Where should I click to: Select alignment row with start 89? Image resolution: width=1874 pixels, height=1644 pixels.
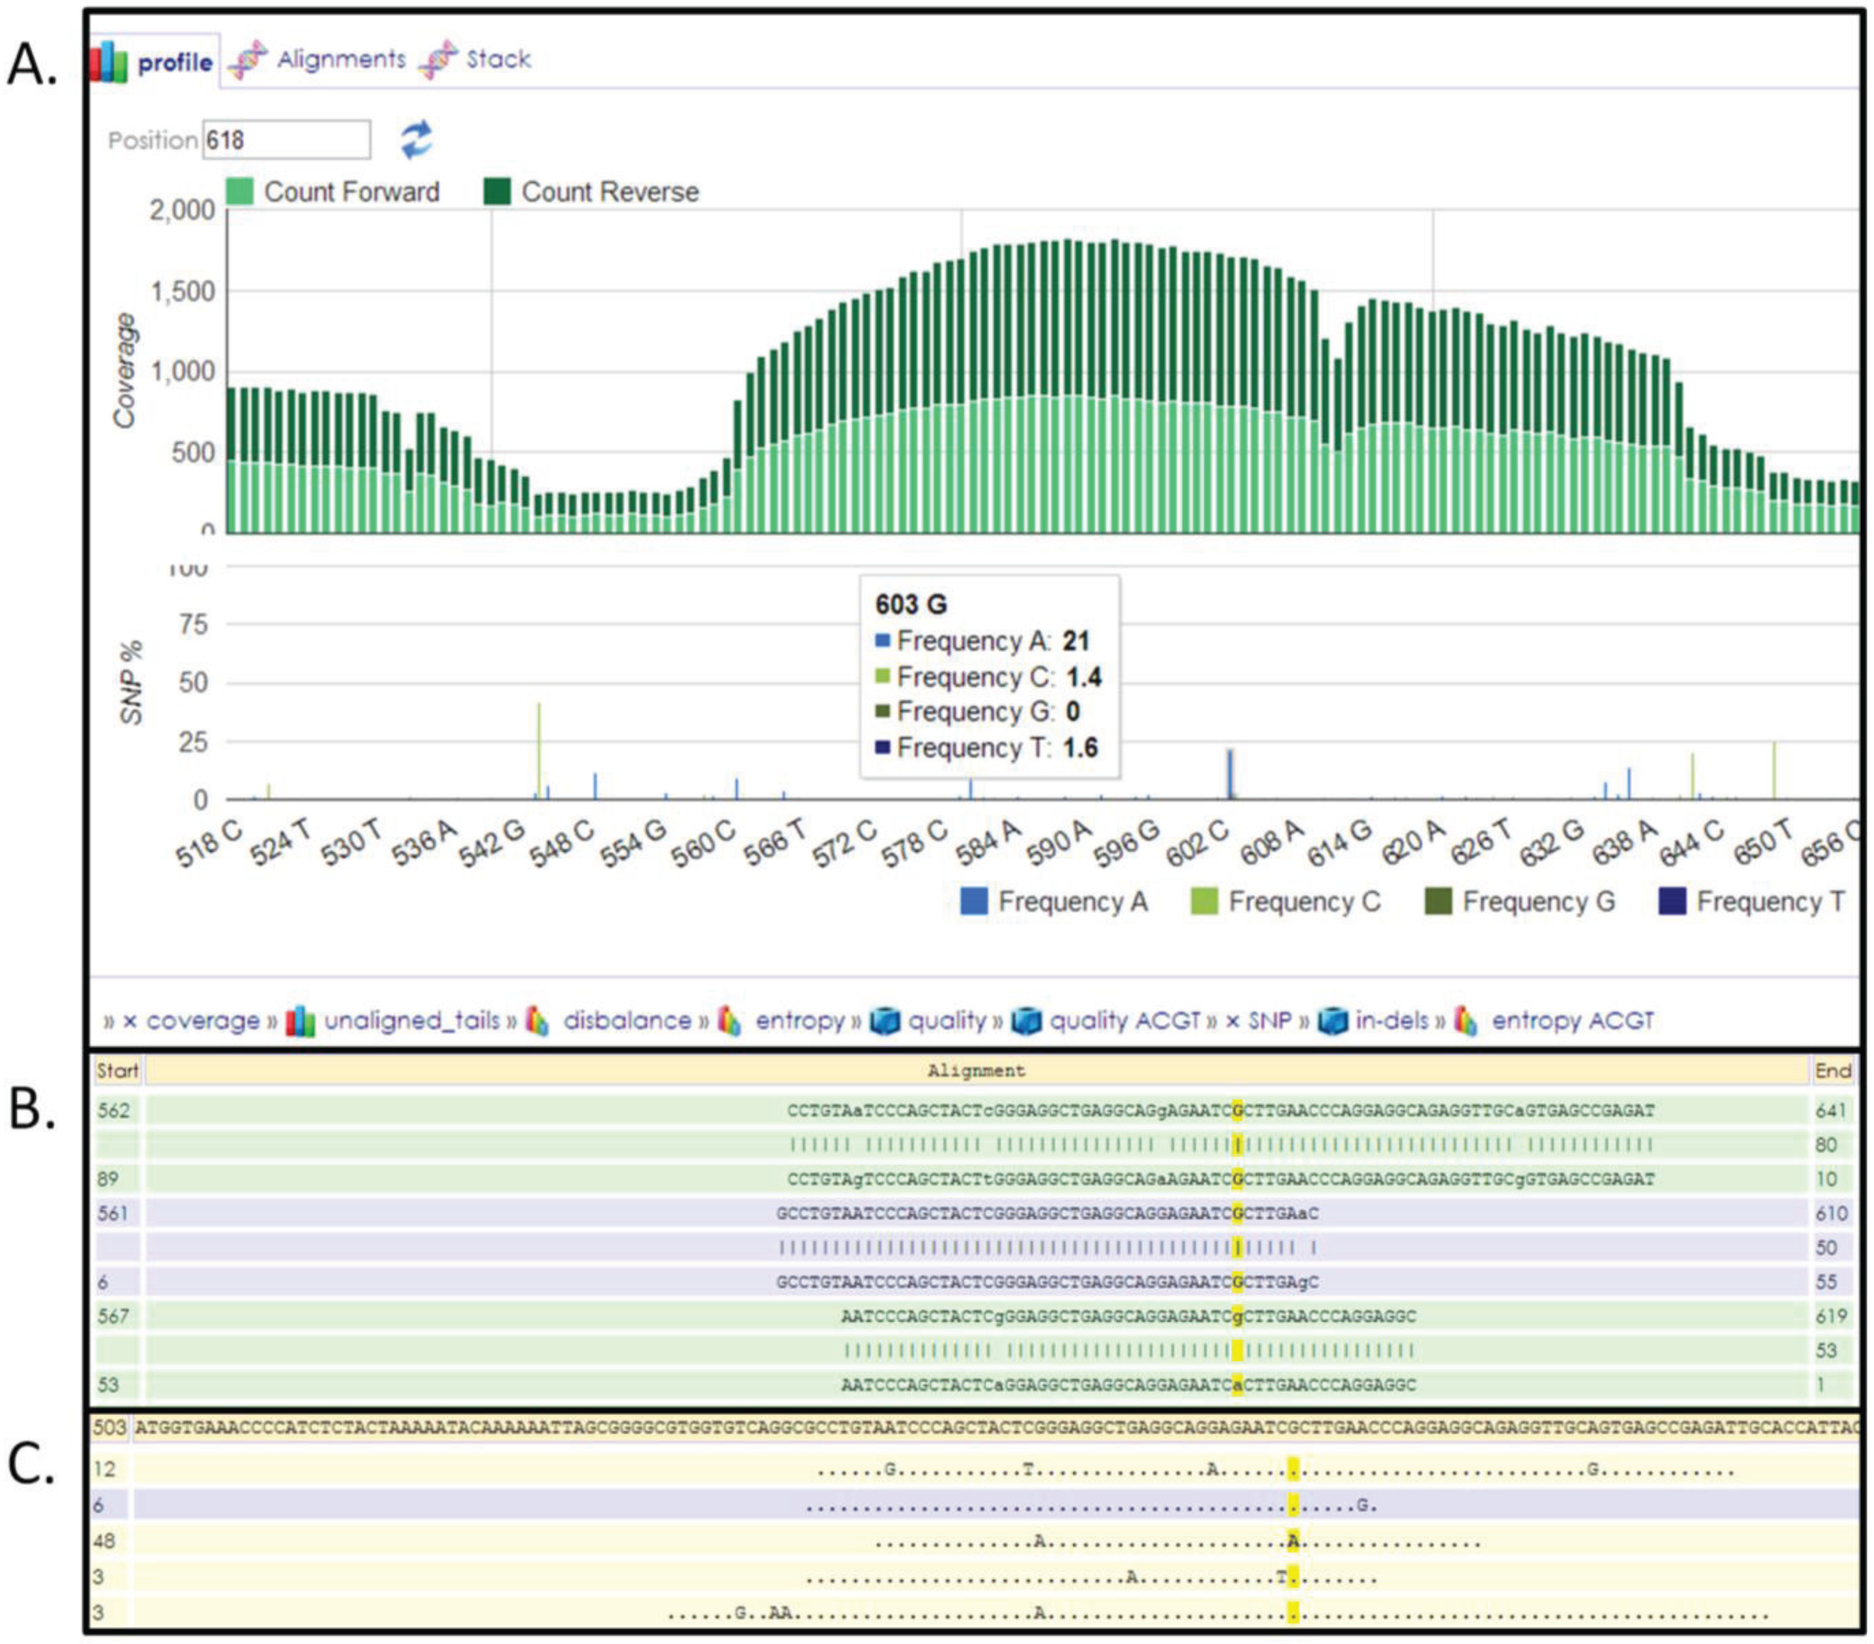click(976, 1178)
